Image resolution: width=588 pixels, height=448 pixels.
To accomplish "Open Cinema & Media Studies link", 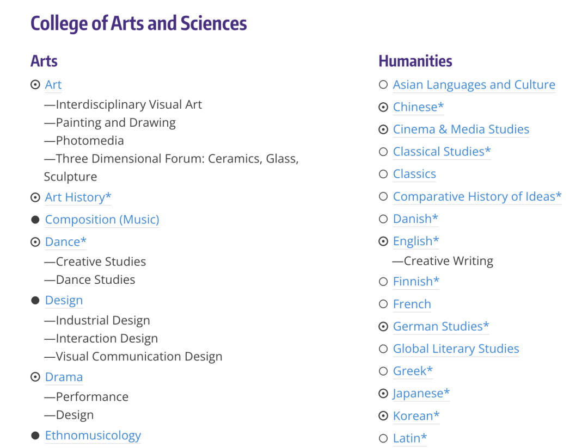I will coord(461,129).
